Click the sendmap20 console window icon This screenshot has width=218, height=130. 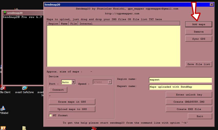tap(5, 13)
